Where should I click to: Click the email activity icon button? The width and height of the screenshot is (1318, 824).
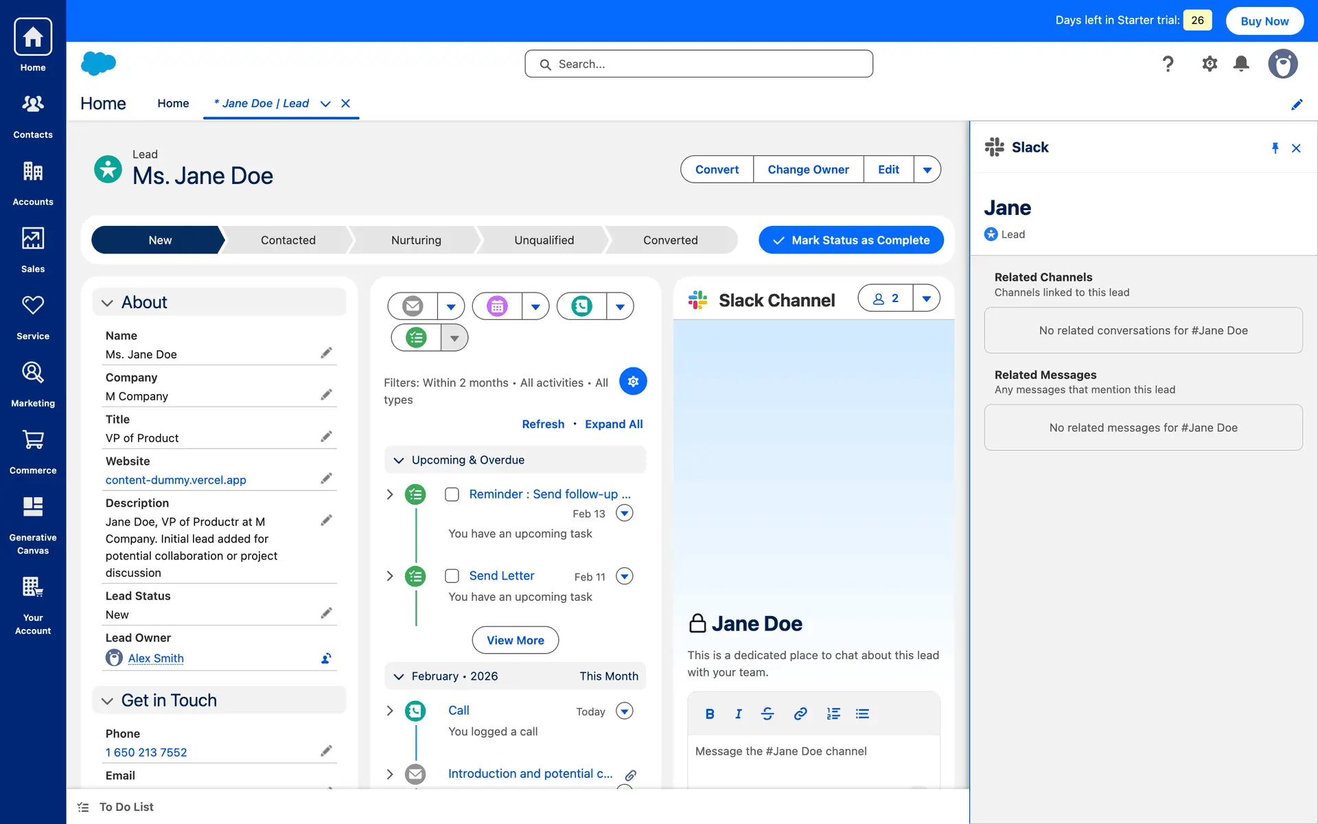(x=413, y=306)
